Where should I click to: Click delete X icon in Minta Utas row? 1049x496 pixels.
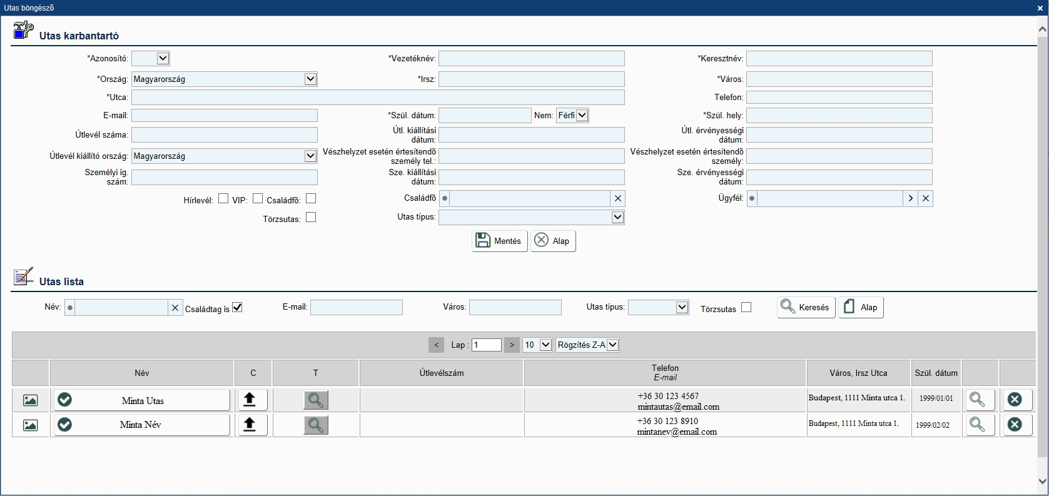point(1015,400)
